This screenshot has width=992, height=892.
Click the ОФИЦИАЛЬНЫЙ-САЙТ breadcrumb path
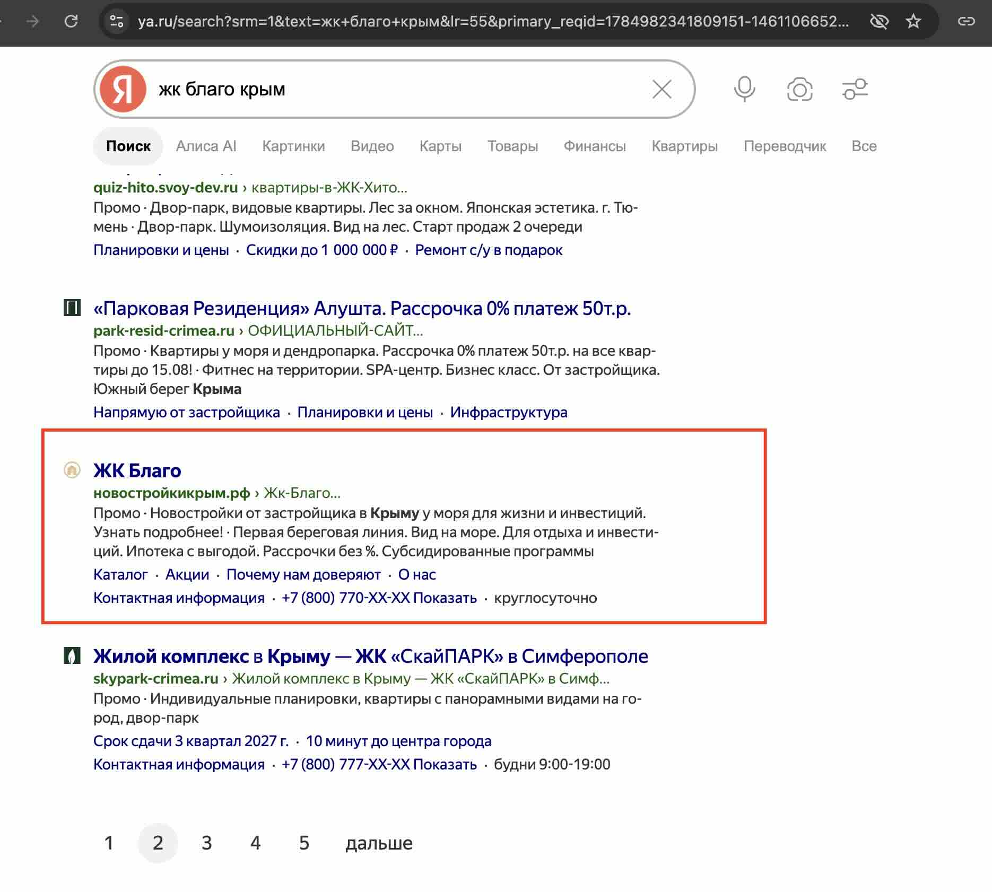click(335, 330)
